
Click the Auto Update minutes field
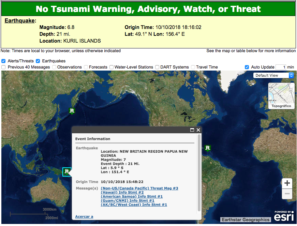pos(280,67)
